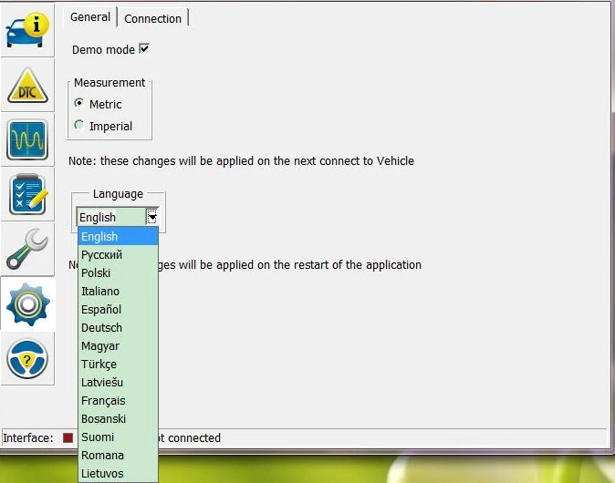Choose Español in the language list
This screenshot has height=483, width=615.
tap(118, 310)
